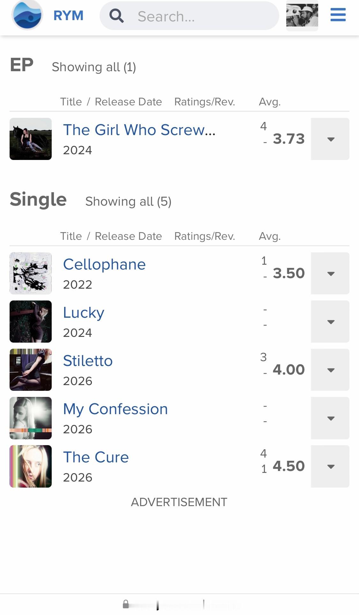Expand rating dropdown for Lucky
The image size is (359, 615).
330,322
